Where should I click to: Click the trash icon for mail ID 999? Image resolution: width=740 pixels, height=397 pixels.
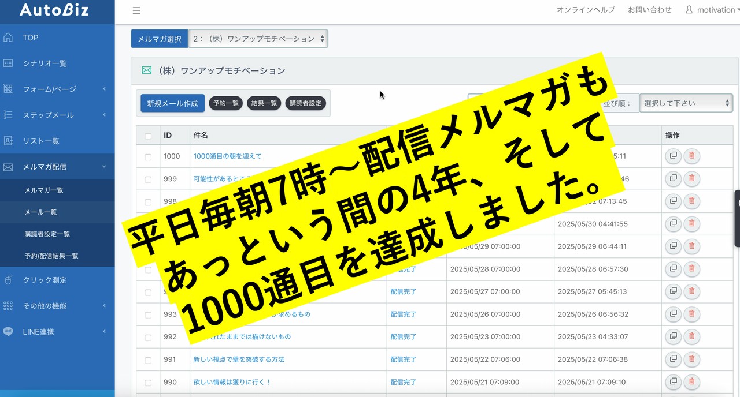point(691,178)
